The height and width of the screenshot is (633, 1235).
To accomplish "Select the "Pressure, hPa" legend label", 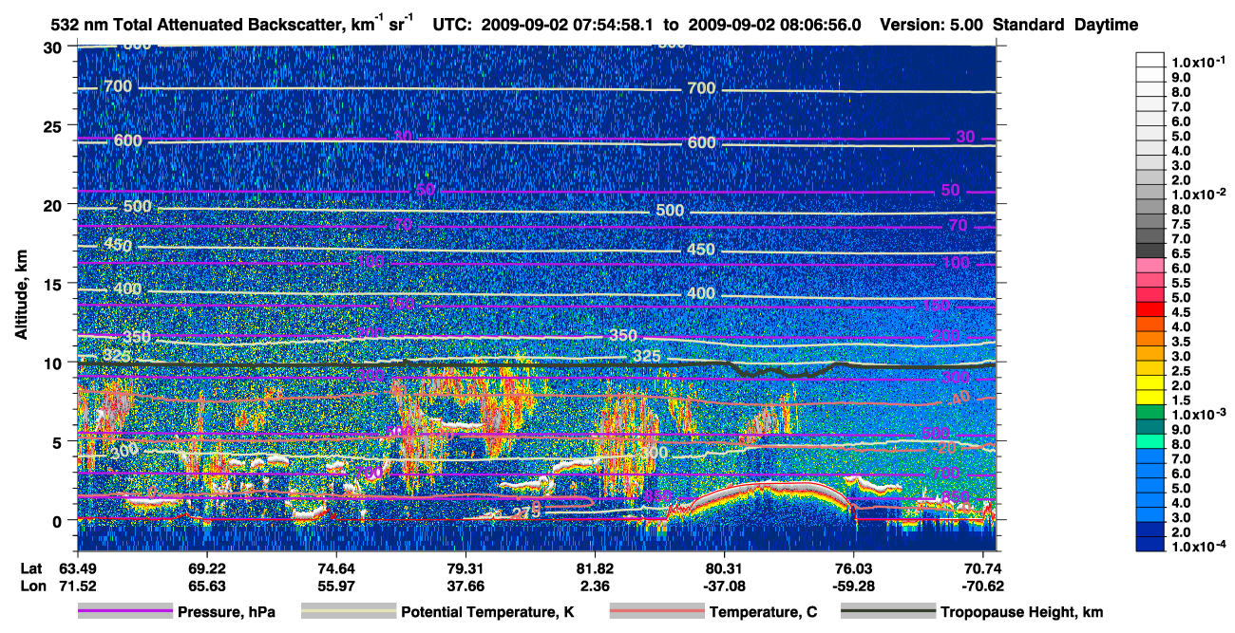I will click(x=226, y=612).
